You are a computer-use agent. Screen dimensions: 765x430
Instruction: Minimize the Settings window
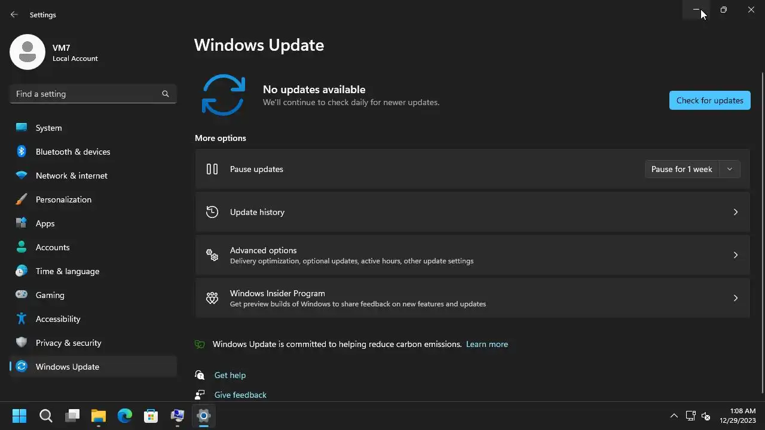click(x=696, y=10)
